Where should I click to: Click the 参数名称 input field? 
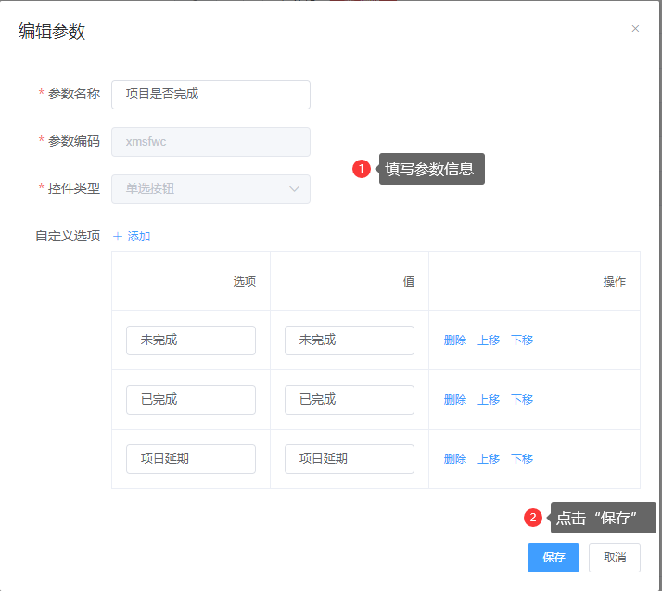click(210, 94)
